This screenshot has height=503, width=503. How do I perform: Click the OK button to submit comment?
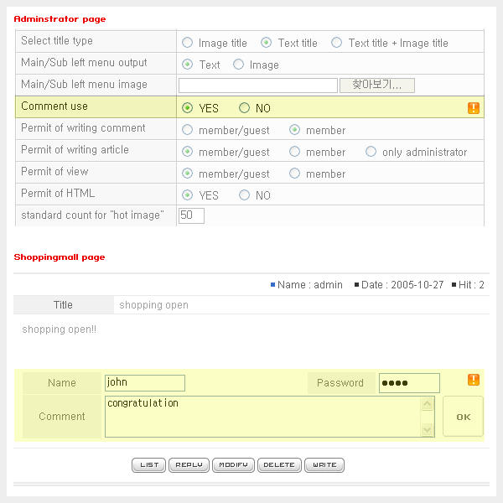463,417
